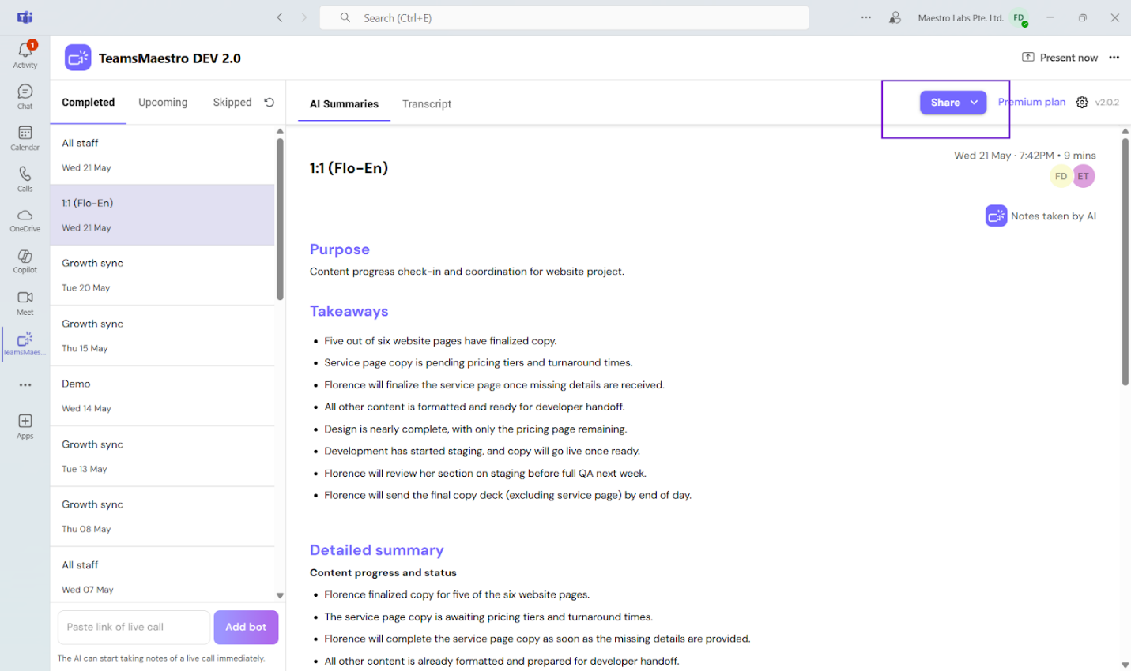Open Chat in the Teams sidebar
The height and width of the screenshot is (671, 1131).
point(25,96)
